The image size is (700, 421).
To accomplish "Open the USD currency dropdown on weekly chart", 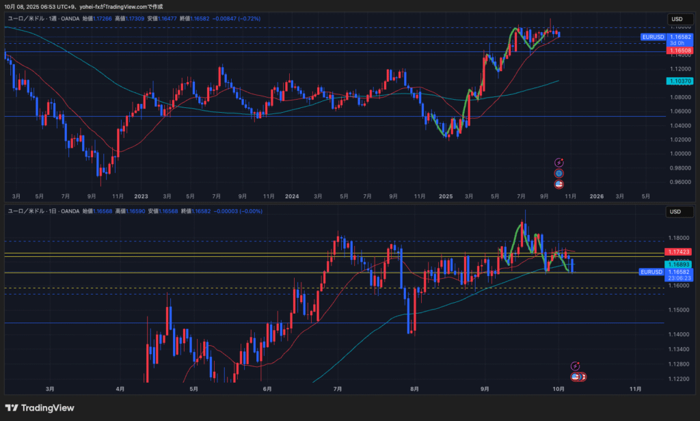I will pyautogui.click(x=676, y=19).
